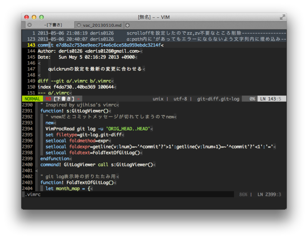Close the [下書き] tab with its X icon
The width and height of the screenshot is (308, 239).
[30, 25]
